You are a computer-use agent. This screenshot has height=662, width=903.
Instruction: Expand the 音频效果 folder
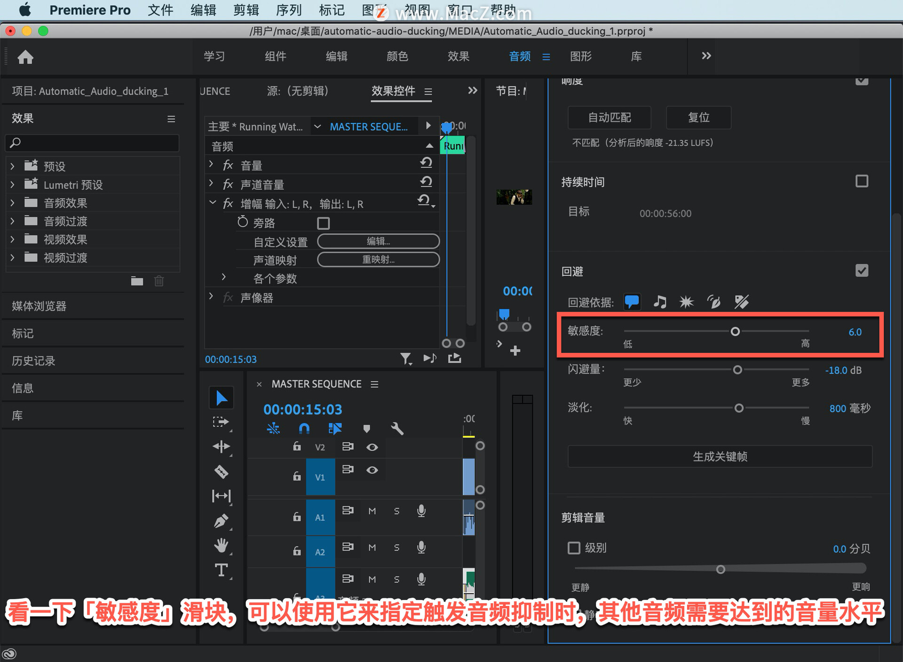coord(13,203)
